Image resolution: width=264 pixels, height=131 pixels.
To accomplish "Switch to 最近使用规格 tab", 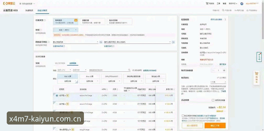I will [60, 63].
